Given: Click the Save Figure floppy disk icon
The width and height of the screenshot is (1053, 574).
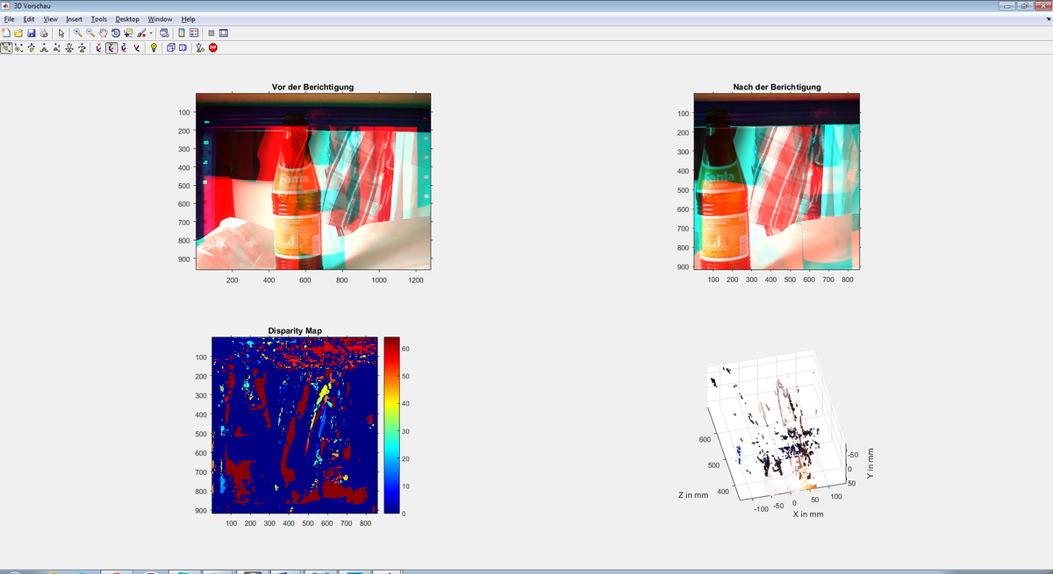Looking at the screenshot, I should point(31,33).
